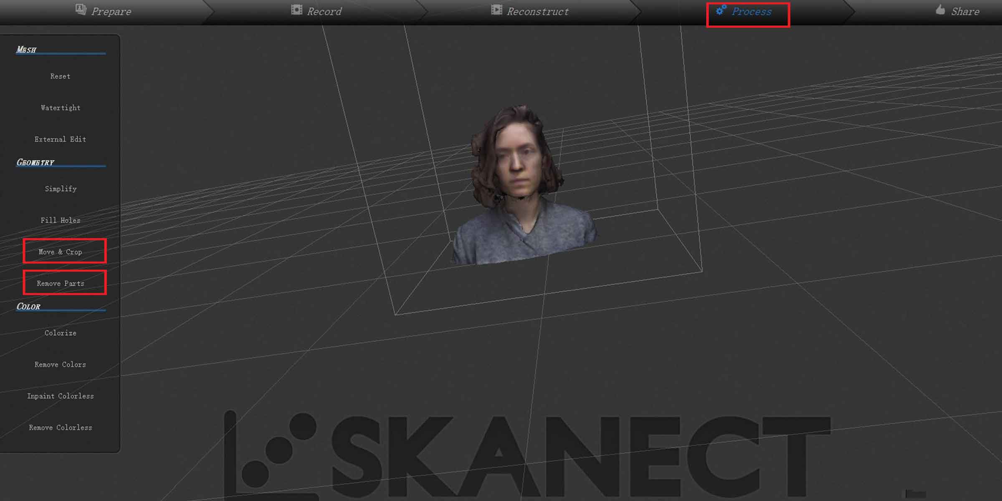Open the Share tab
1002x501 pixels.
965,12
